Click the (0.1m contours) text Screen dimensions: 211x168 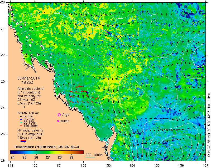tap(29, 92)
